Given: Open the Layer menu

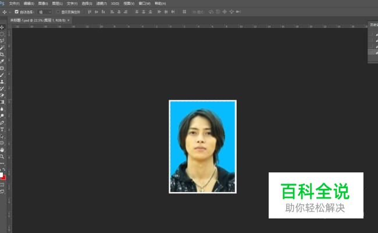Looking at the screenshot, I should pyautogui.click(x=57, y=3).
